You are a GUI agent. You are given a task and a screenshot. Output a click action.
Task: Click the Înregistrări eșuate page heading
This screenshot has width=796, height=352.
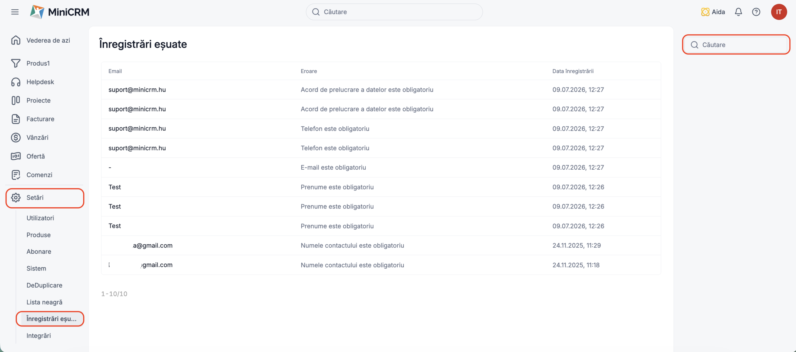click(143, 44)
